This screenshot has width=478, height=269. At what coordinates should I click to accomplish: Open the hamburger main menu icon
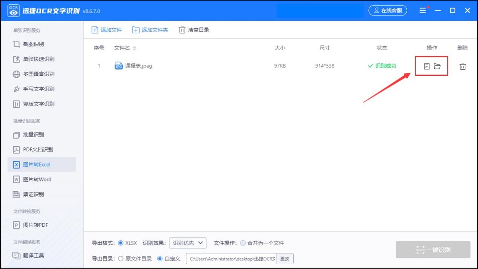[423, 11]
